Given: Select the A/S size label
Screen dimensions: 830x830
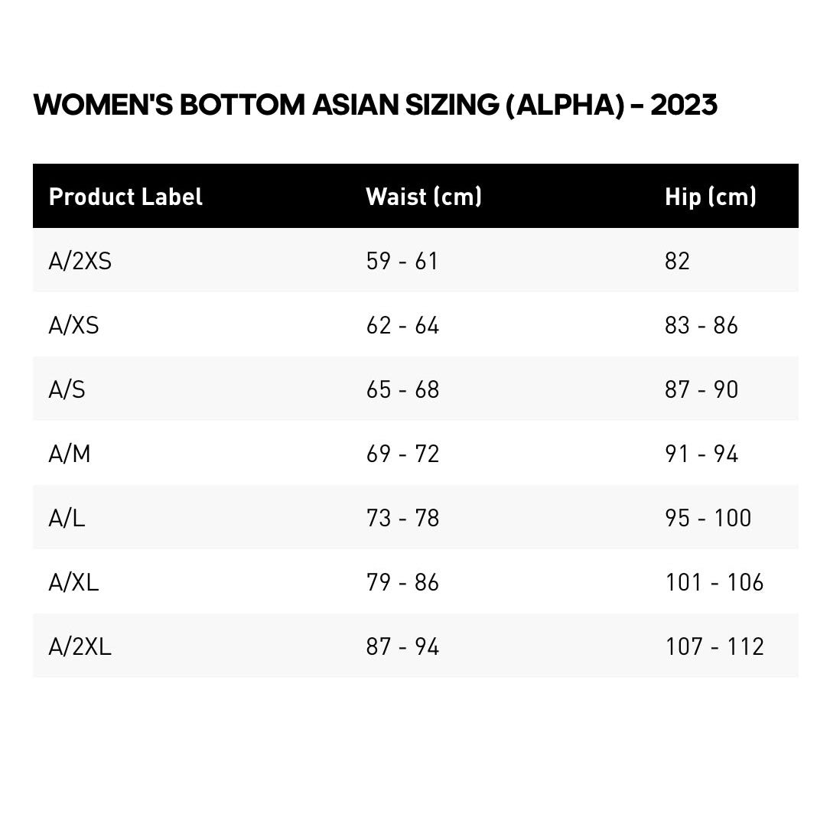Looking at the screenshot, I should pyautogui.click(x=67, y=390).
